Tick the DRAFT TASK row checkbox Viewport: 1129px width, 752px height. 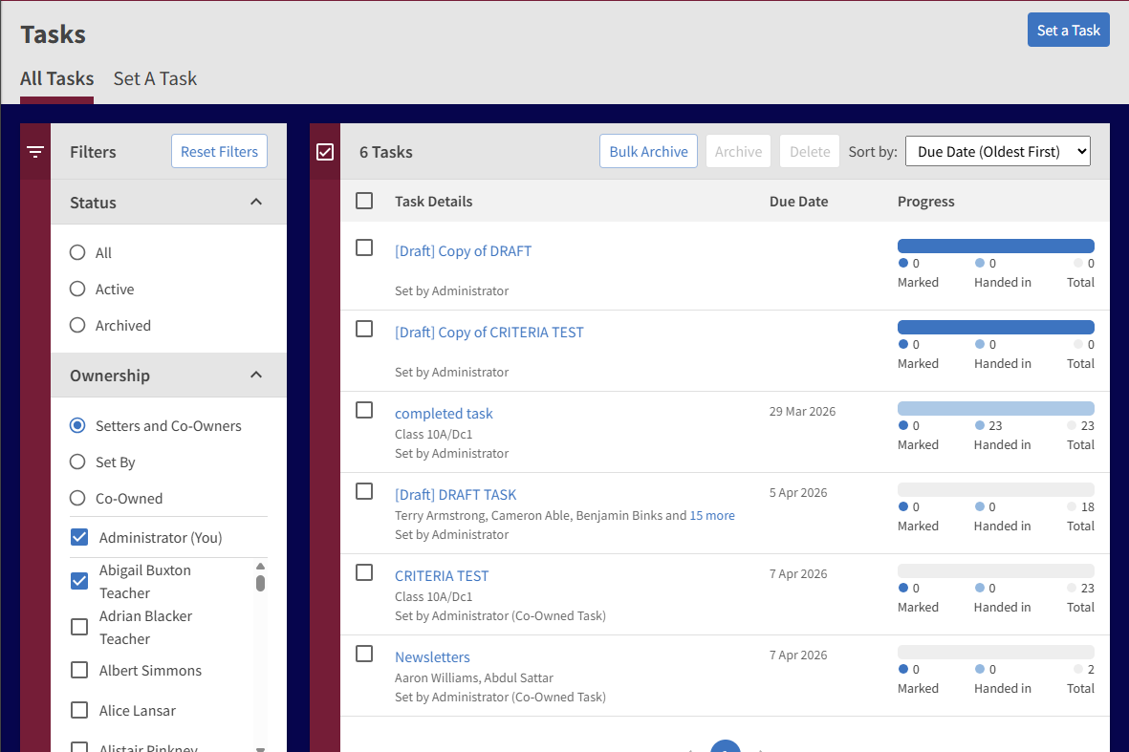pyautogui.click(x=364, y=491)
